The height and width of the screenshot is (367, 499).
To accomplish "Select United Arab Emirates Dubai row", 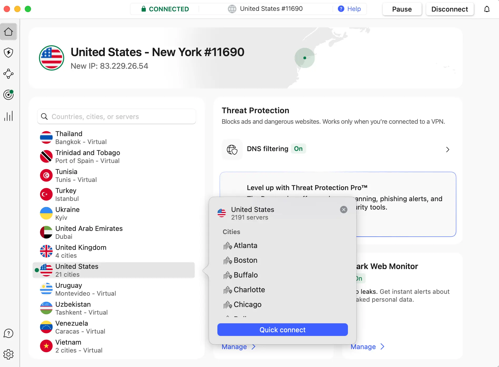I will 114,232.
